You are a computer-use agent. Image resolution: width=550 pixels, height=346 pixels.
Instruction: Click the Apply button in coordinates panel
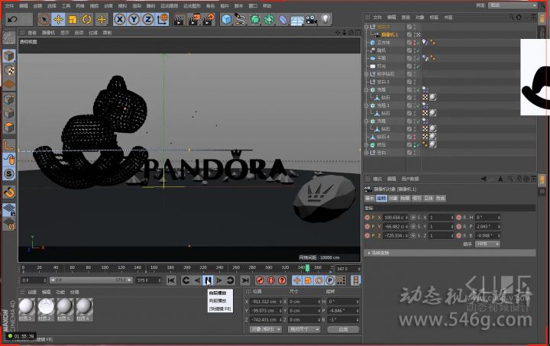(x=344, y=329)
